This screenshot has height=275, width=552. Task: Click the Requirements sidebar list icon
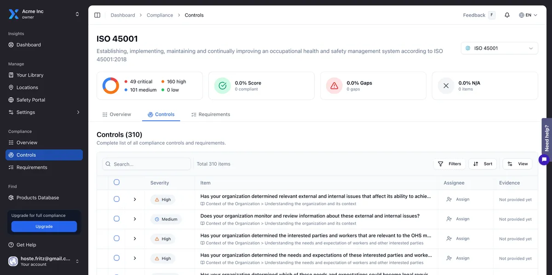(11, 168)
